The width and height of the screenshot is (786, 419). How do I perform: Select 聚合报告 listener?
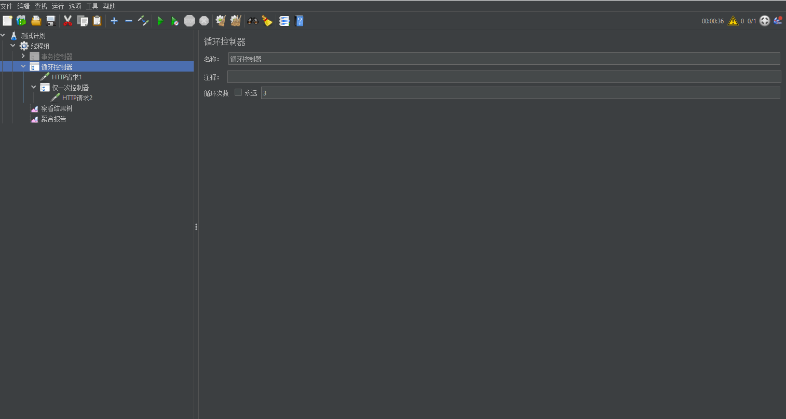click(x=53, y=119)
